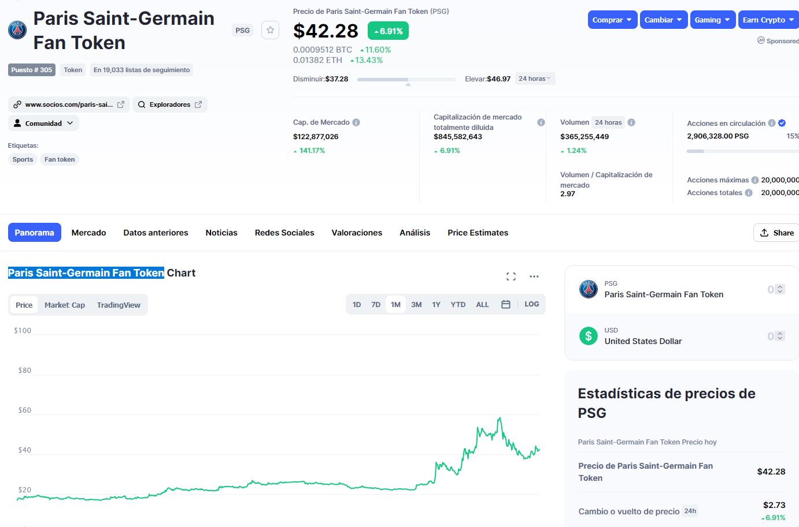Switch chart to Market Cap view
Screen dimensions: 799x527
point(65,305)
